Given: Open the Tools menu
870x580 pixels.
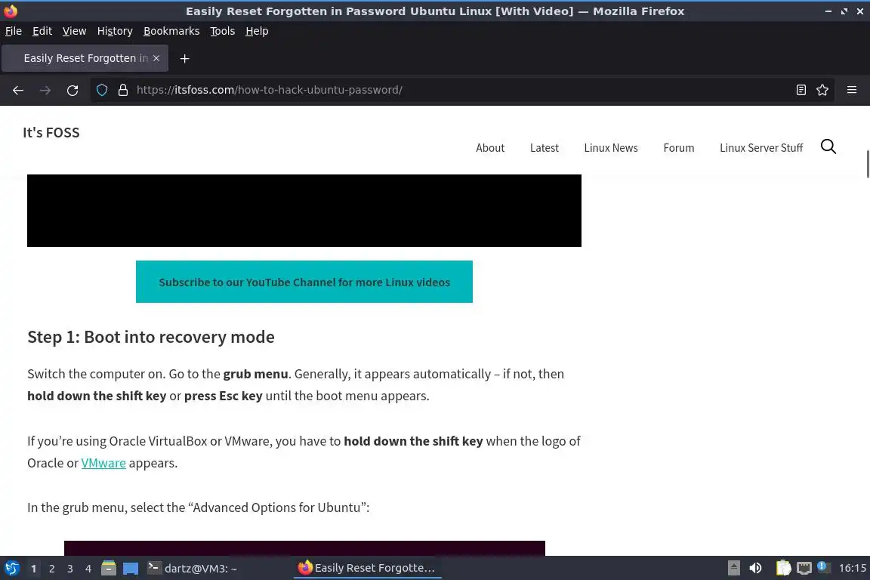Looking at the screenshot, I should pyautogui.click(x=223, y=31).
